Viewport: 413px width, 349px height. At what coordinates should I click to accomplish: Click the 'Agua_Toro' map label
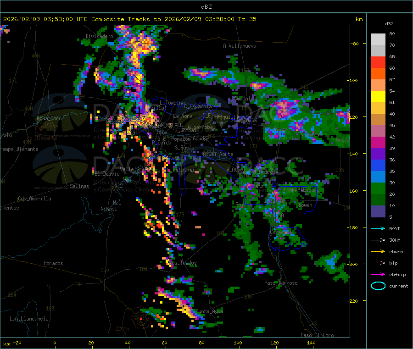[49, 118]
